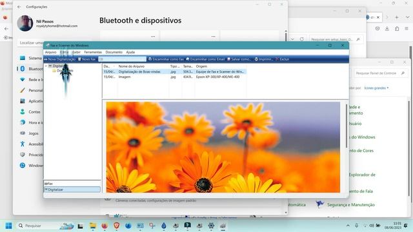This screenshot has height=232, width=413.
Task: Open the Exibir menu
Action: click(76, 52)
